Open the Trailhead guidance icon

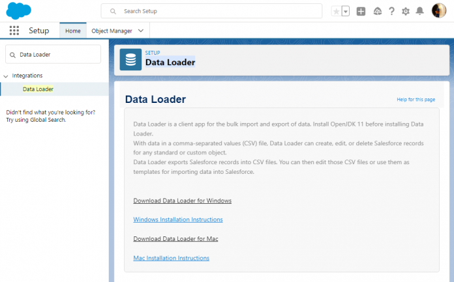click(377, 11)
